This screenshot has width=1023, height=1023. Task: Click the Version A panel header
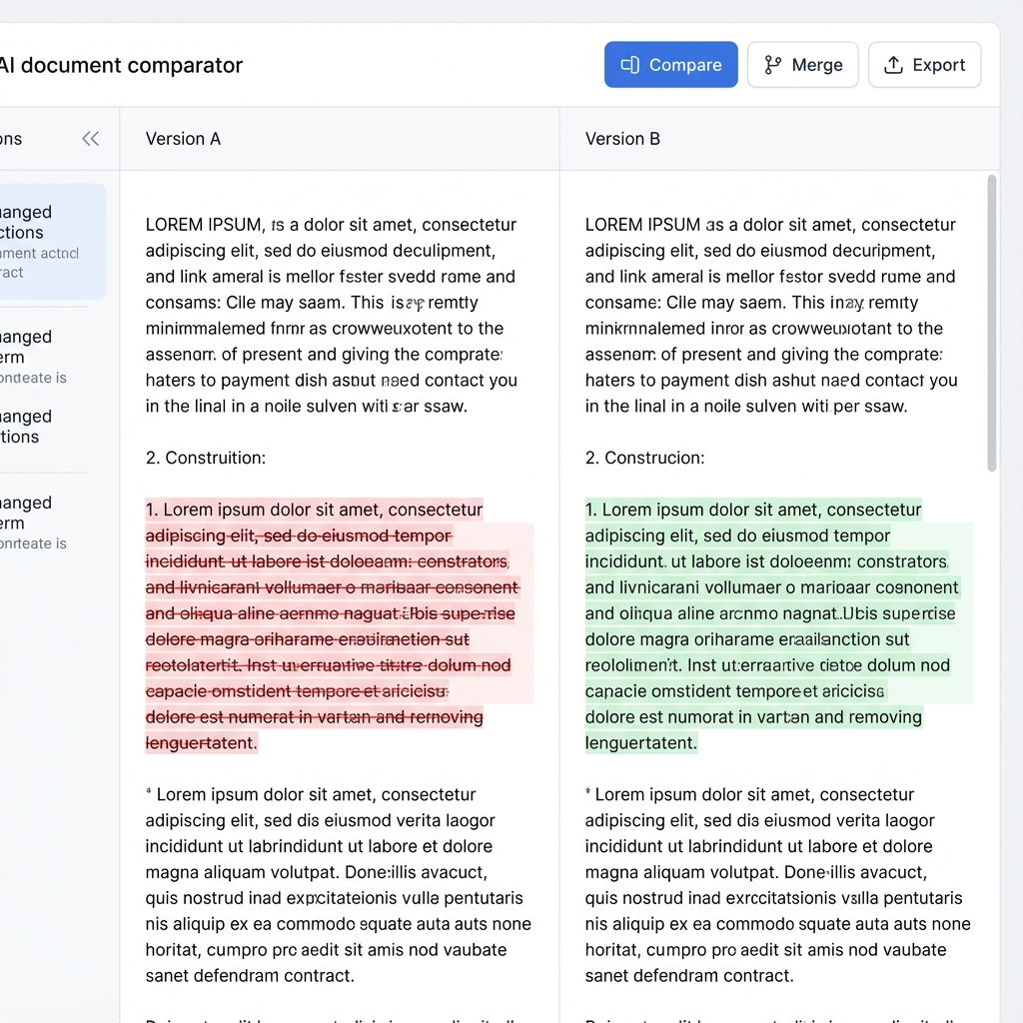click(x=183, y=139)
